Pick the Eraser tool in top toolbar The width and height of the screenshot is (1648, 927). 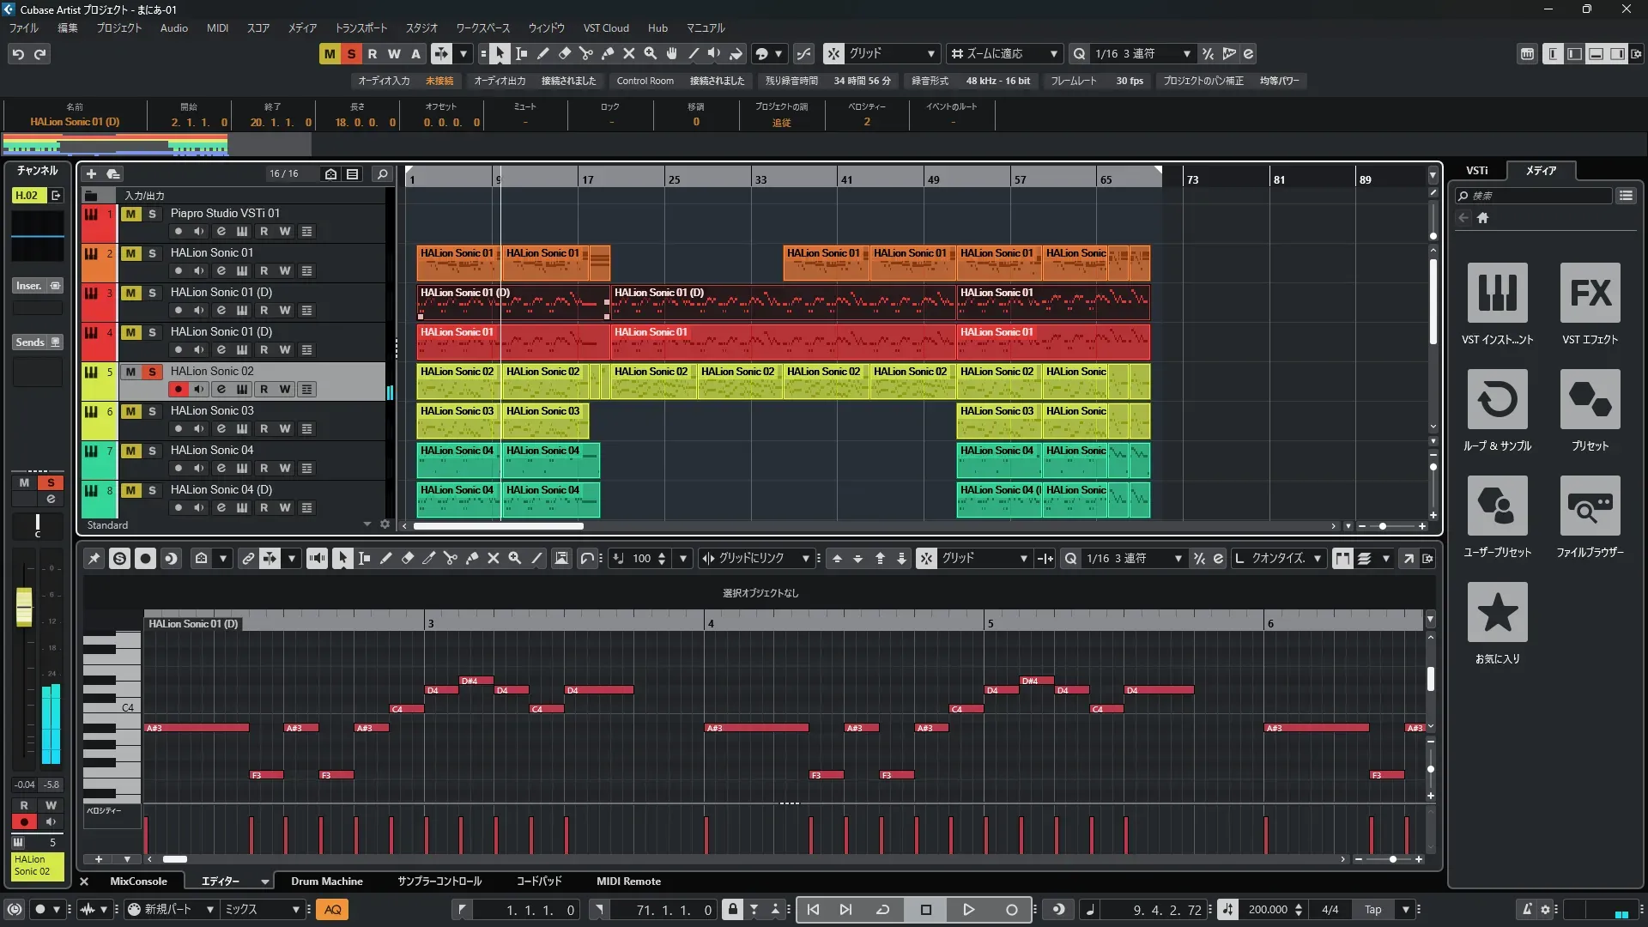pos(564,54)
